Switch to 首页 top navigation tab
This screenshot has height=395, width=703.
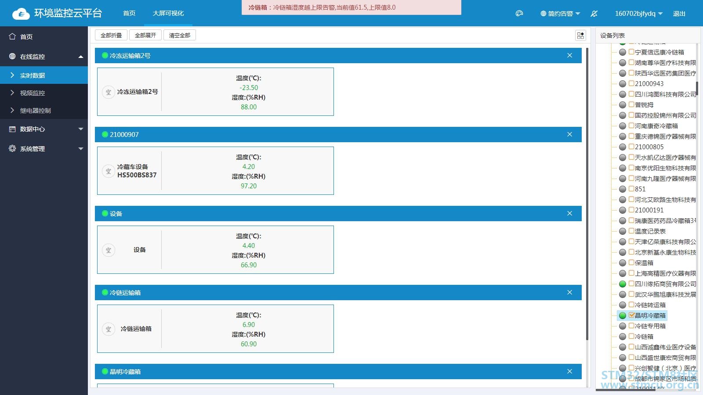coord(129,13)
